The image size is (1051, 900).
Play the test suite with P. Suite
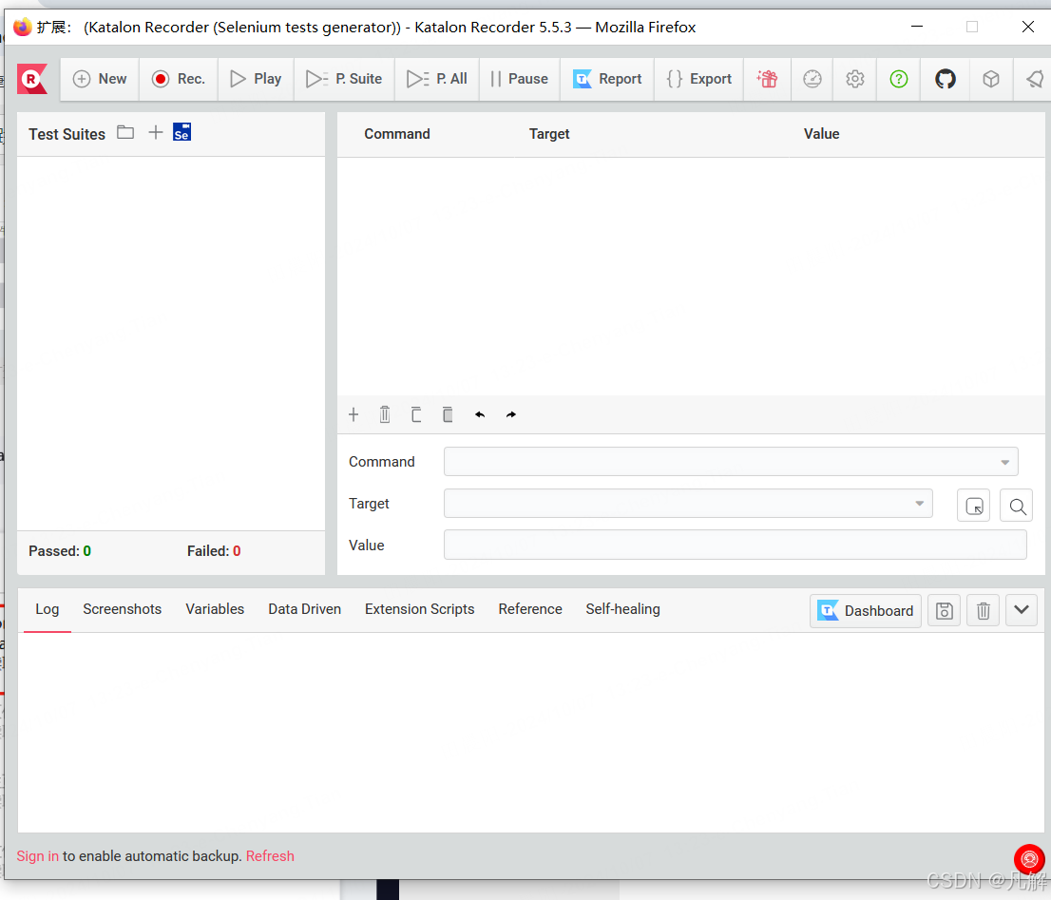(344, 79)
